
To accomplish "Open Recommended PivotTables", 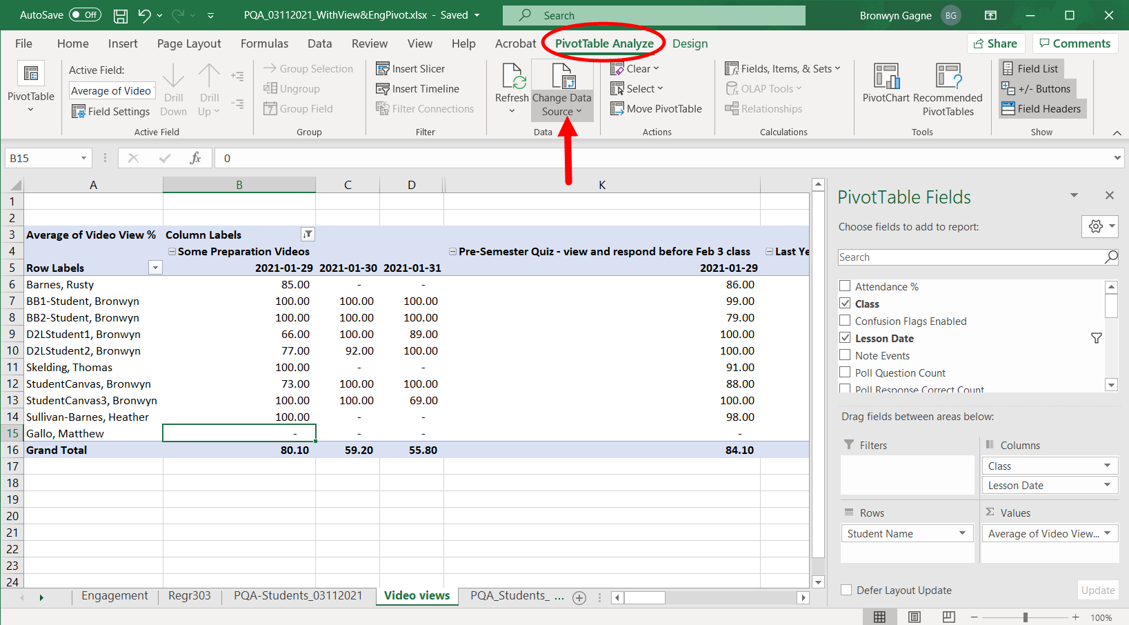I will pyautogui.click(x=949, y=87).
